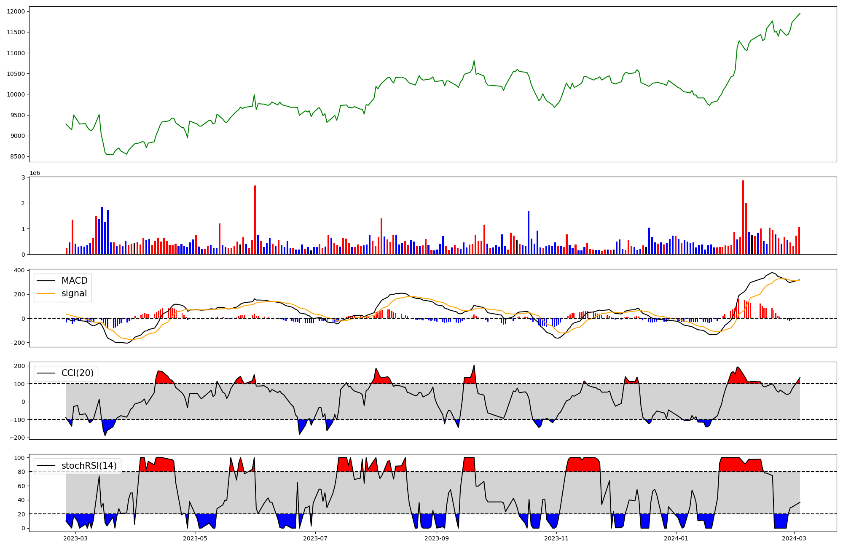The width and height of the screenshot is (843, 548).
Task: Click the 2023-11 x-axis date label
Action: [x=557, y=538]
